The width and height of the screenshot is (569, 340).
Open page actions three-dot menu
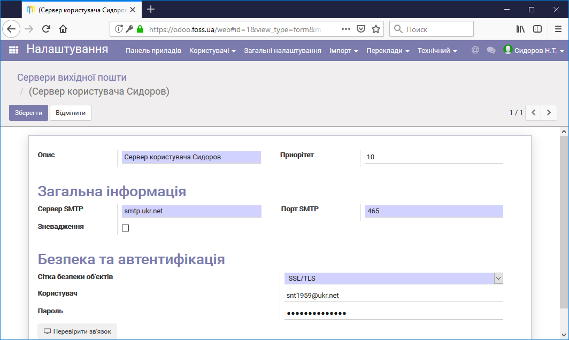[x=346, y=29]
